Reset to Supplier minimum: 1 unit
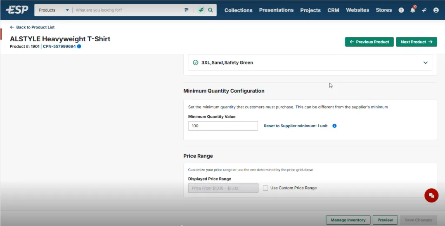The height and width of the screenshot is (226, 445). [x=296, y=126]
